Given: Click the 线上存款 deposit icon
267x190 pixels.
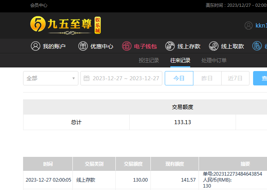Looking at the screenshot, I should tap(170, 46).
